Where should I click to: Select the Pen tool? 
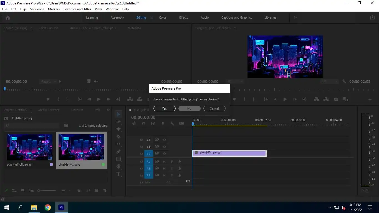click(x=118, y=152)
